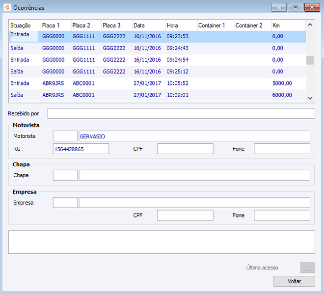The image size is (324, 294).
Task: Click the Container 1 column header
Action: tap(216, 26)
